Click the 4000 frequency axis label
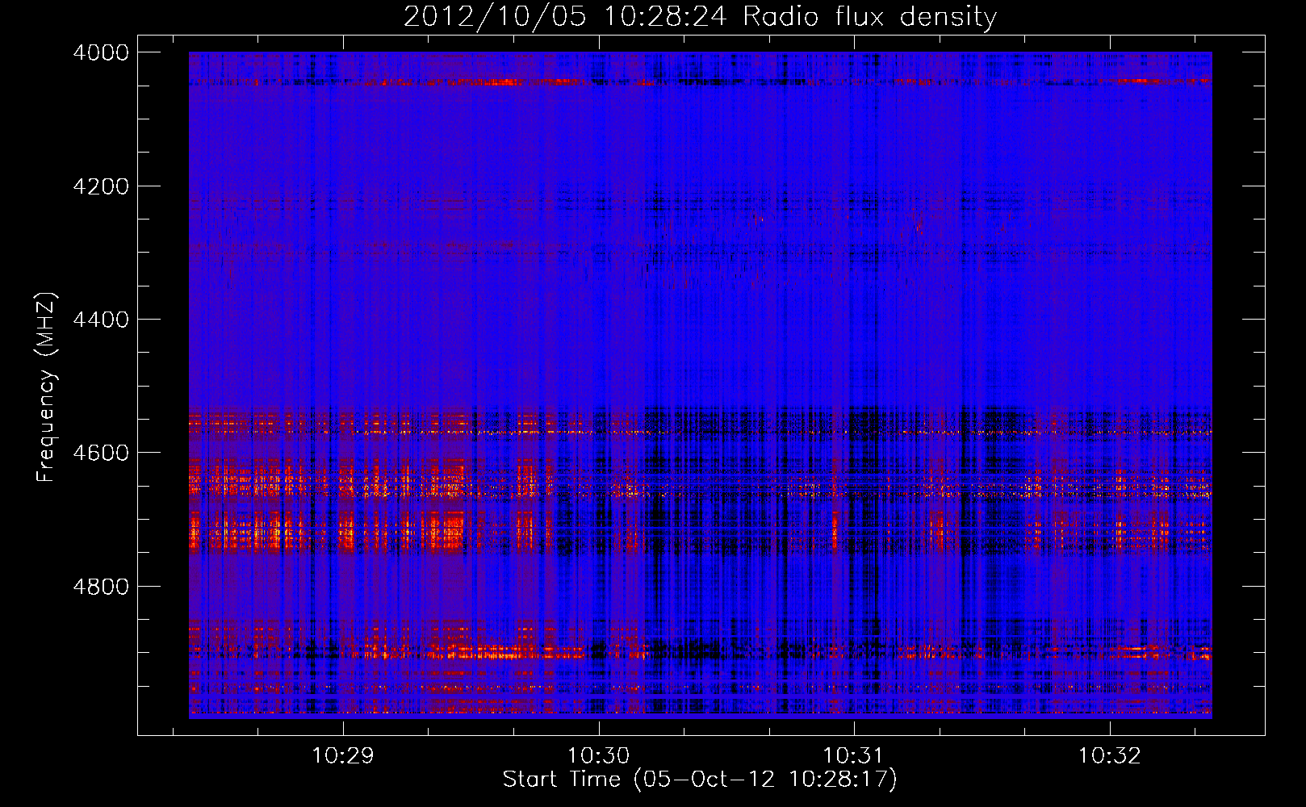 101,52
